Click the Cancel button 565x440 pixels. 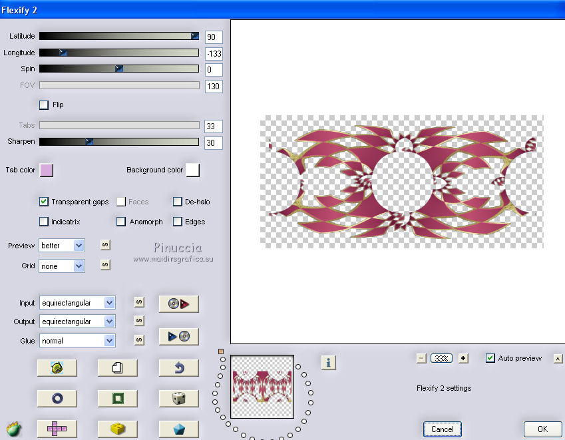(442, 429)
